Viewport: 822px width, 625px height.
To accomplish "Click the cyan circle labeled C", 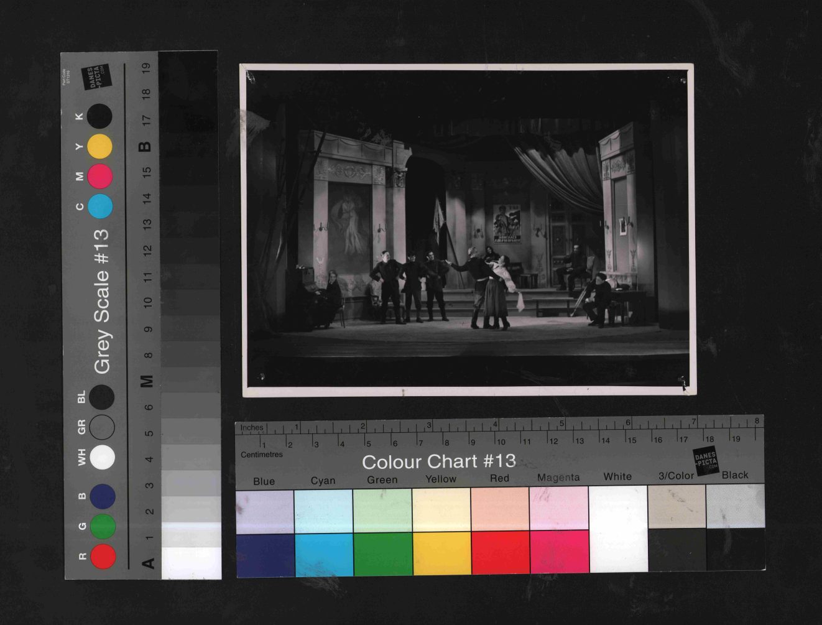I will point(100,206).
